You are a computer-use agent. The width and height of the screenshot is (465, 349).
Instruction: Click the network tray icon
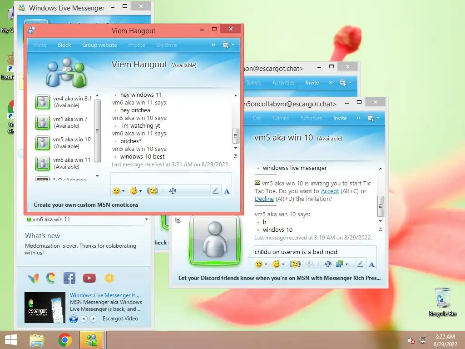tap(422, 340)
